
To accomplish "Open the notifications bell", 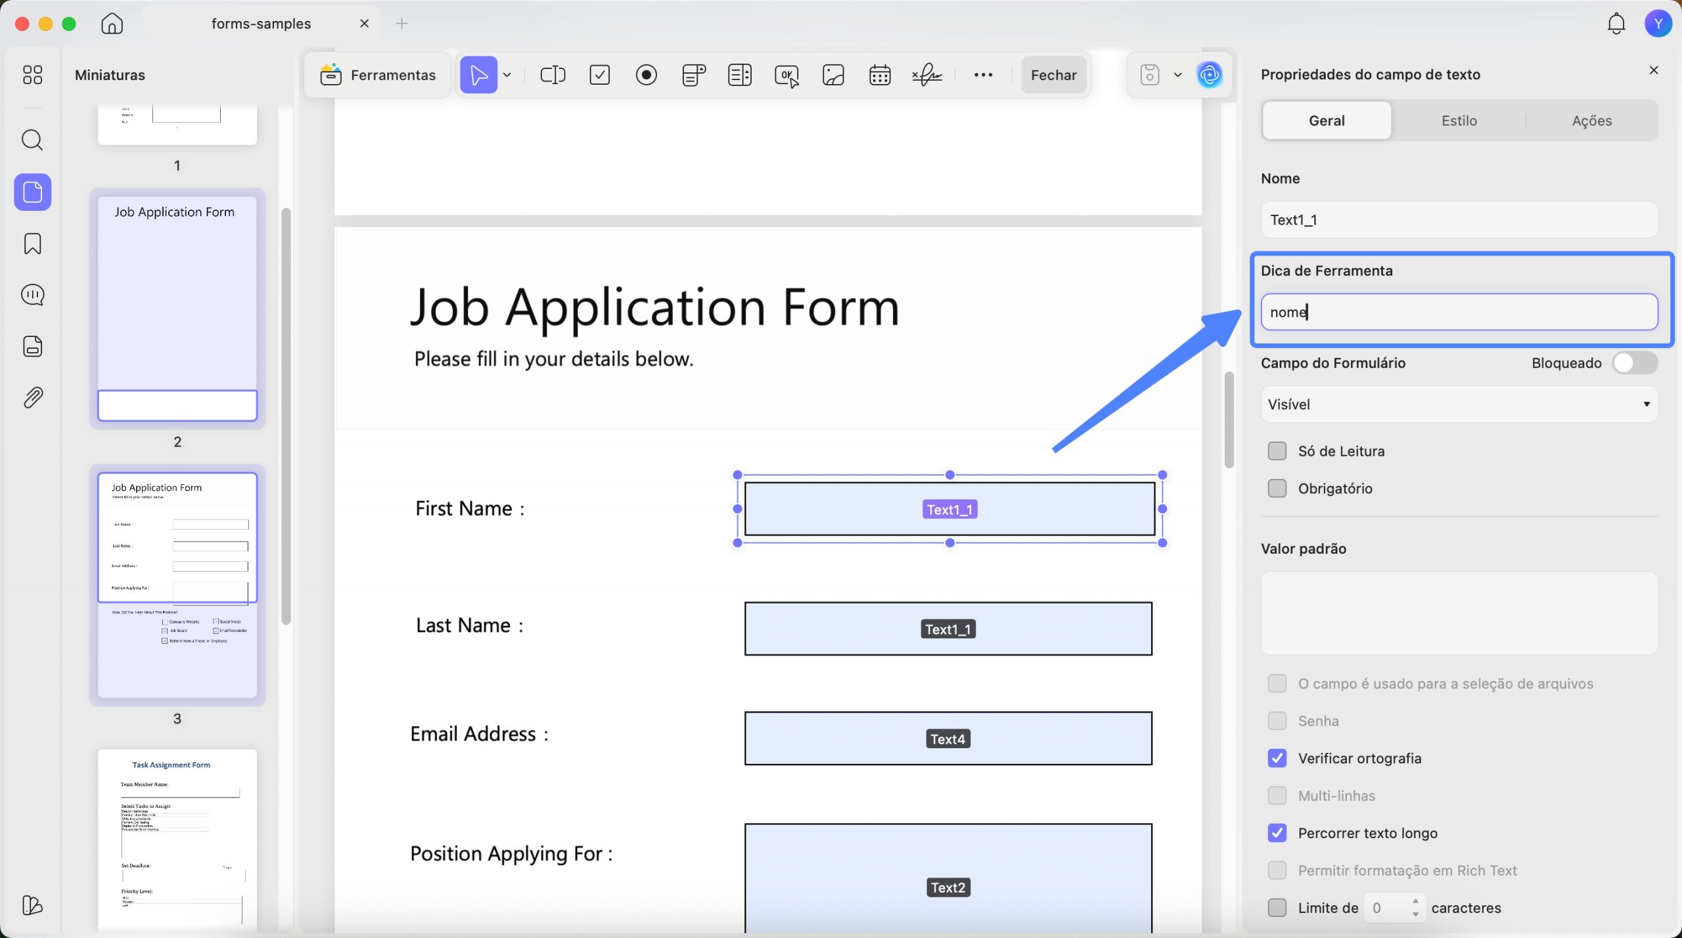I will click(x=1616, y=24).
